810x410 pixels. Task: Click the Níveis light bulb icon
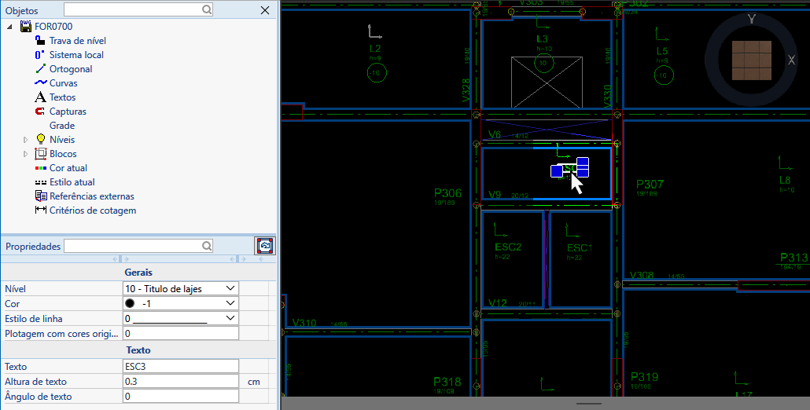pos(41,140)
